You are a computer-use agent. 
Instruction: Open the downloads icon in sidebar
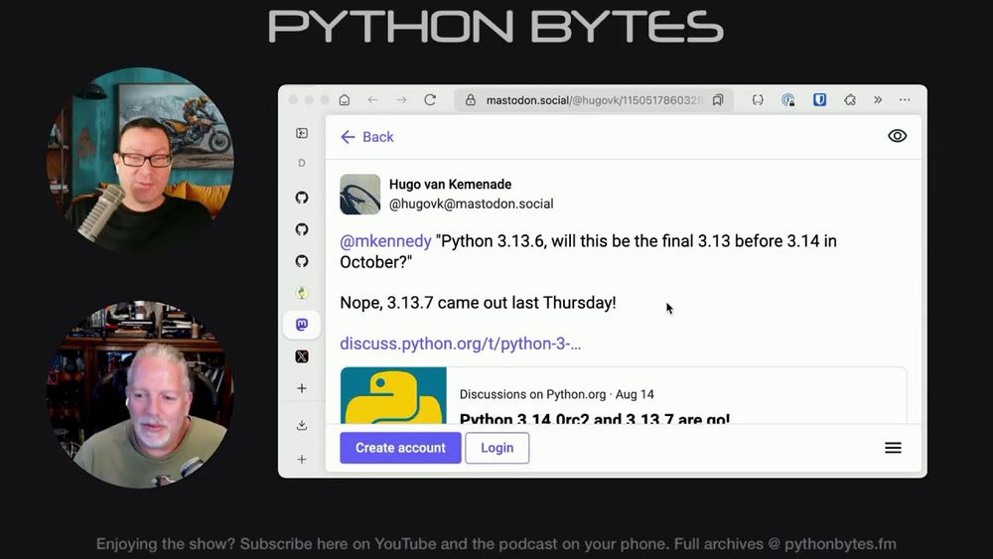[302, 425]
